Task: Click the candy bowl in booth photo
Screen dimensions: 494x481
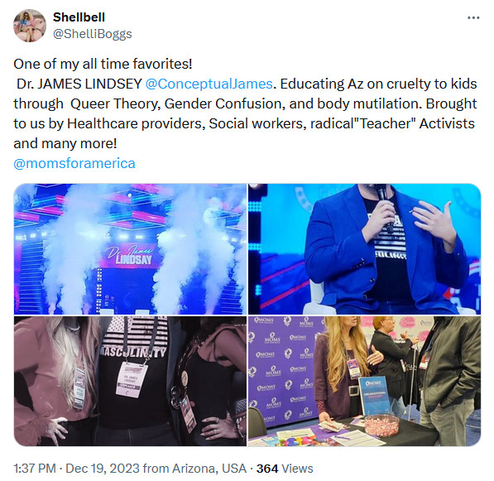Action: coord(381,426)
